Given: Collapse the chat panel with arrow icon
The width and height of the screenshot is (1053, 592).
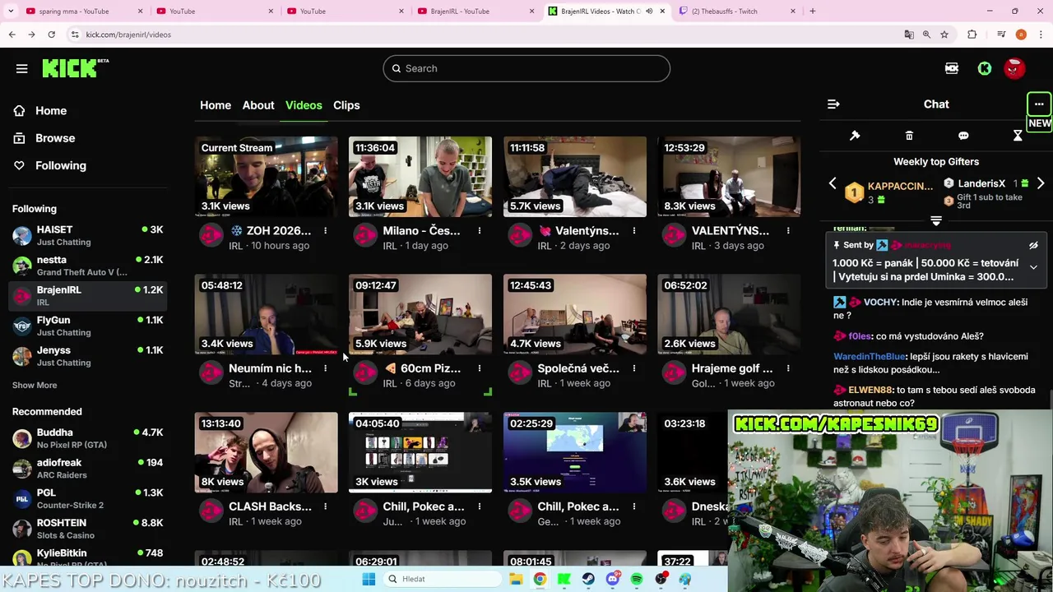Looking at the screenshot, I should (833, 104).
